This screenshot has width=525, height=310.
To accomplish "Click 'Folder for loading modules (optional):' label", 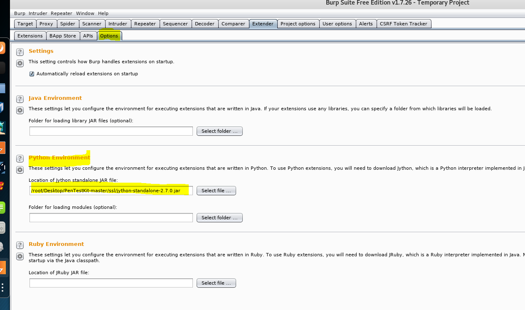I will pos(73,207).
